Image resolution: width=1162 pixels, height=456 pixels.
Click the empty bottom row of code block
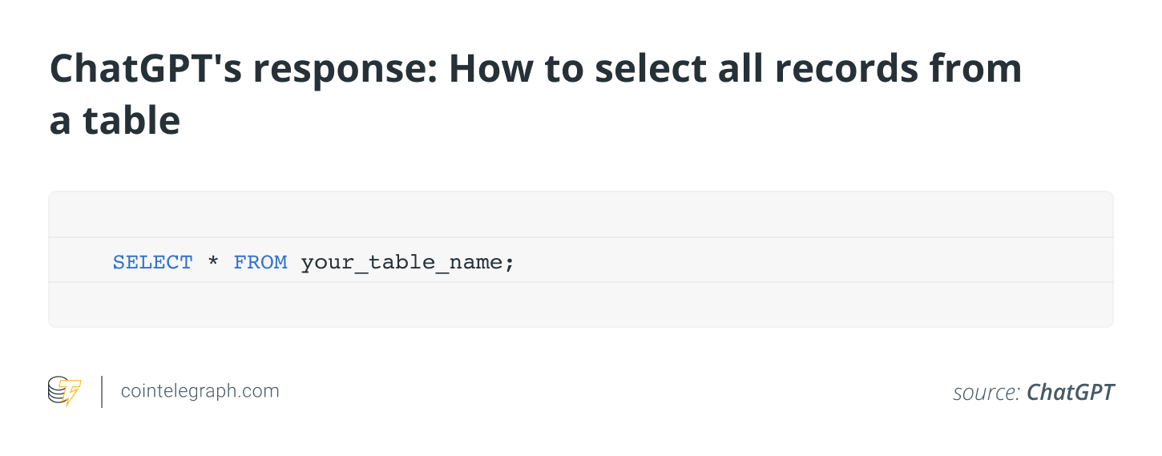pyautogui.click(x=580, y=305)
